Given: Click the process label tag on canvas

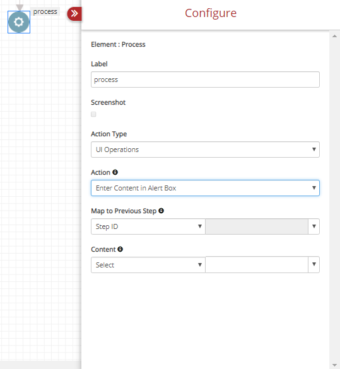Looking at the screenshot, I should (x=45, y=11).
